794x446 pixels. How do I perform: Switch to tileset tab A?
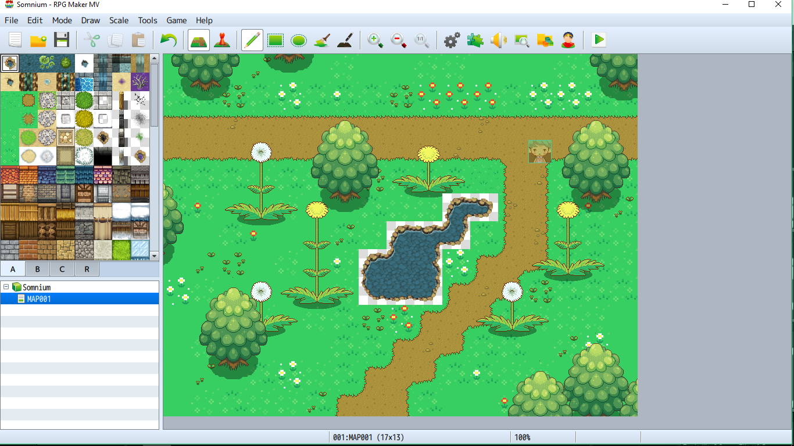13,269
